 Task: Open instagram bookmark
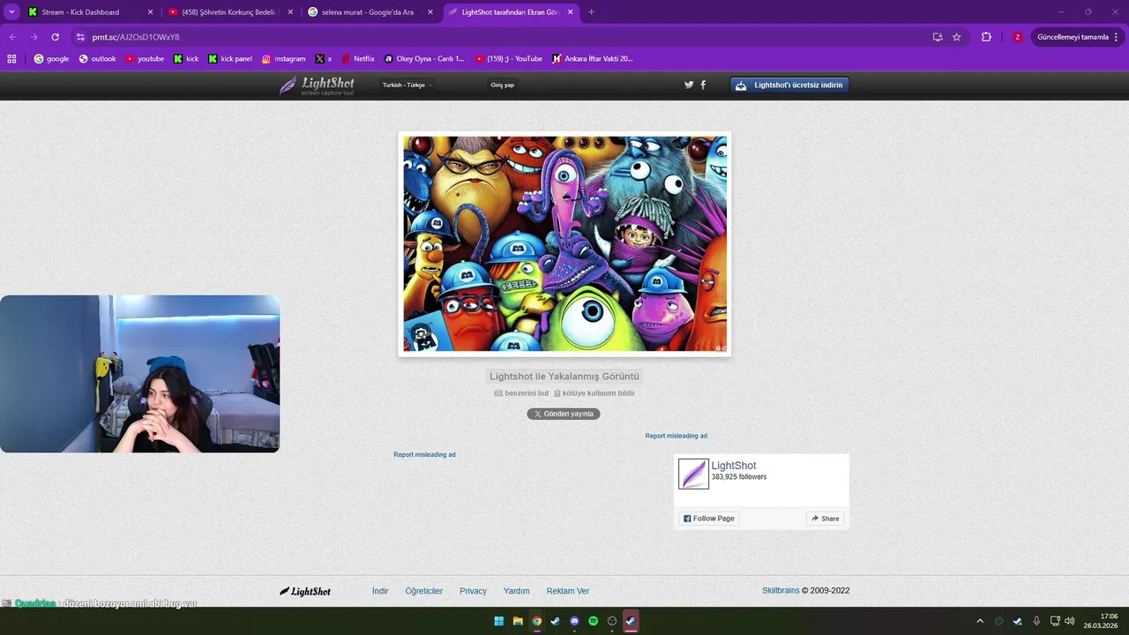pos(284,58)
